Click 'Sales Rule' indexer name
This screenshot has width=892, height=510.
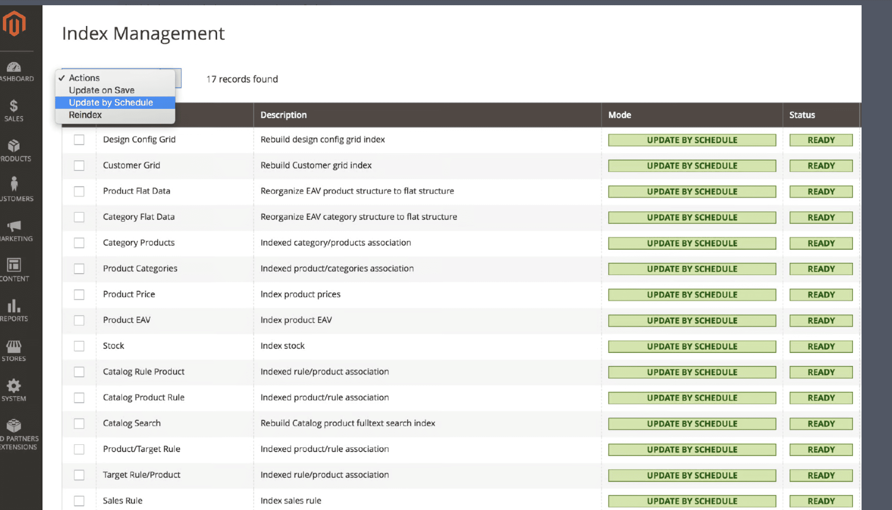(123, 501)
